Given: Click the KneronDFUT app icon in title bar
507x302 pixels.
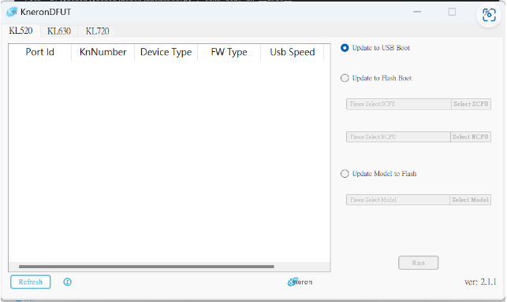Looking at the screenshot, I should [x=12, y=12].
